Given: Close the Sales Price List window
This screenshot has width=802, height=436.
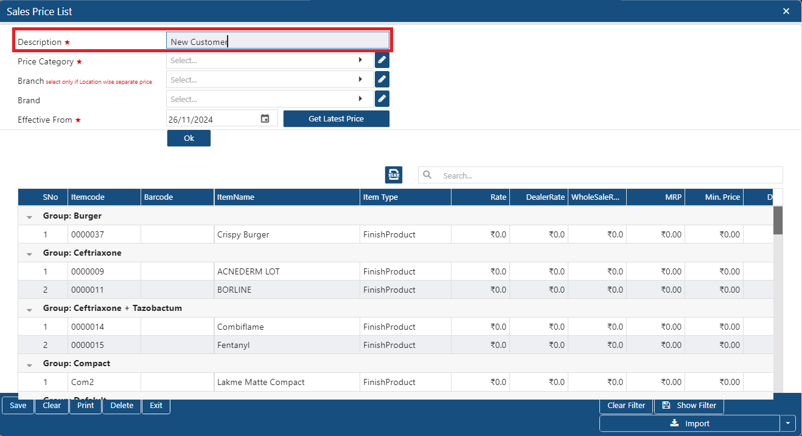Looking at the screenshot, I should (x=786, y=11).
